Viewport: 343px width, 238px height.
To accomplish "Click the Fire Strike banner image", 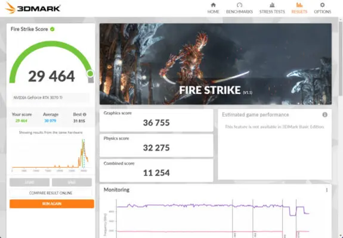I will point(215,64).
